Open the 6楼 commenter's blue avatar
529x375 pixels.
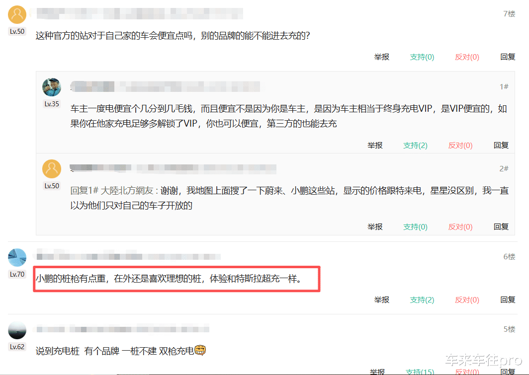point(17,257)
